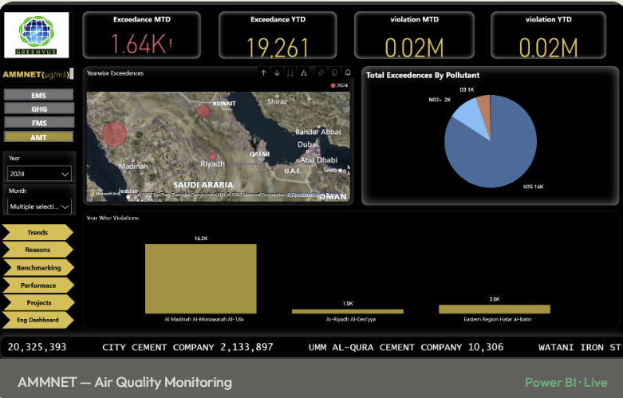Copy the map visual icon
Viewport: 623px width, 398px height.
[x=334, y=73]
